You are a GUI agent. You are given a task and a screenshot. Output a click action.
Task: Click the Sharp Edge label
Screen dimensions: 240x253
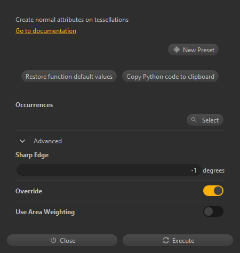[x=32, y=155]
